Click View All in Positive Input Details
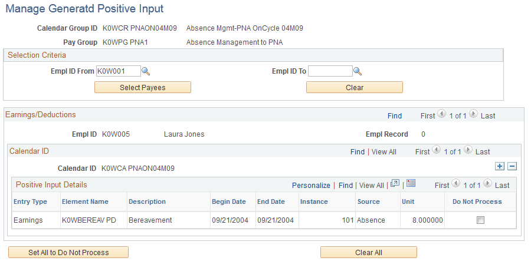 [372, 185]
